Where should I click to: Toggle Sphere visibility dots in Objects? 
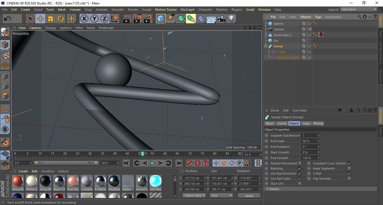tap(307, 24)
